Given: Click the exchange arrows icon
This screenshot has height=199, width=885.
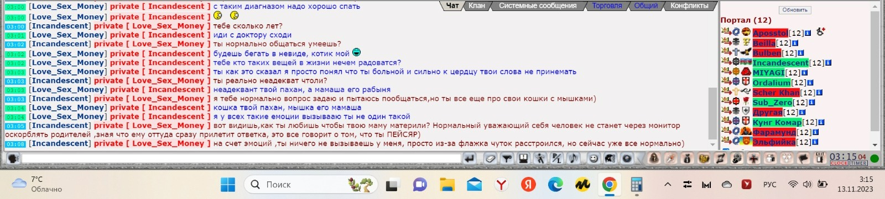Looking at the screenshot, I should tap(720, 159).
